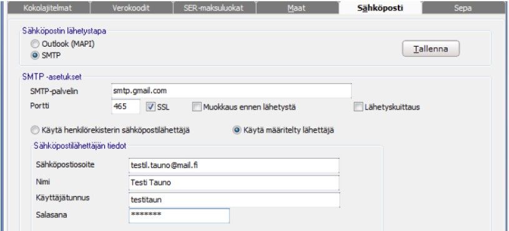Click the Tallenna button
The image size is (509, 231).
[431, 49]
